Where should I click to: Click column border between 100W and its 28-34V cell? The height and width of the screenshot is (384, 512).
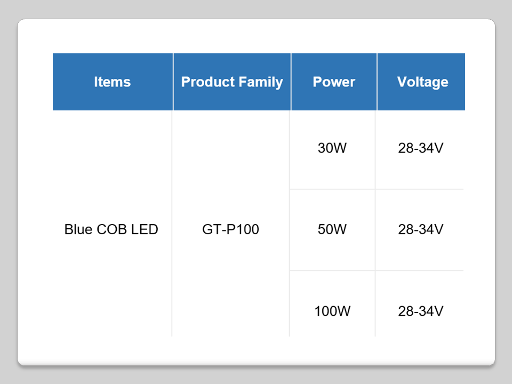pos(375,311)
